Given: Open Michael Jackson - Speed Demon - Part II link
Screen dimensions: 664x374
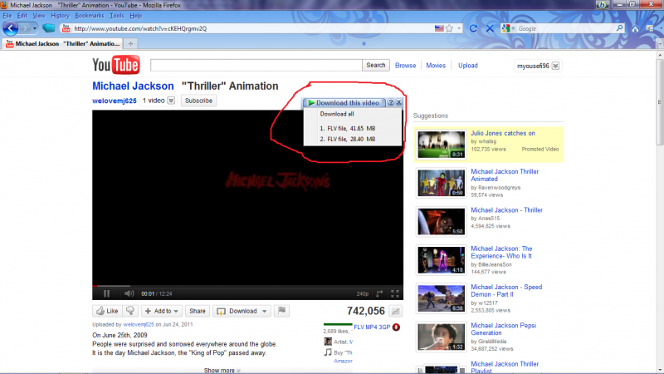Looking at the screenshot, I should click(x=506, y=290).
